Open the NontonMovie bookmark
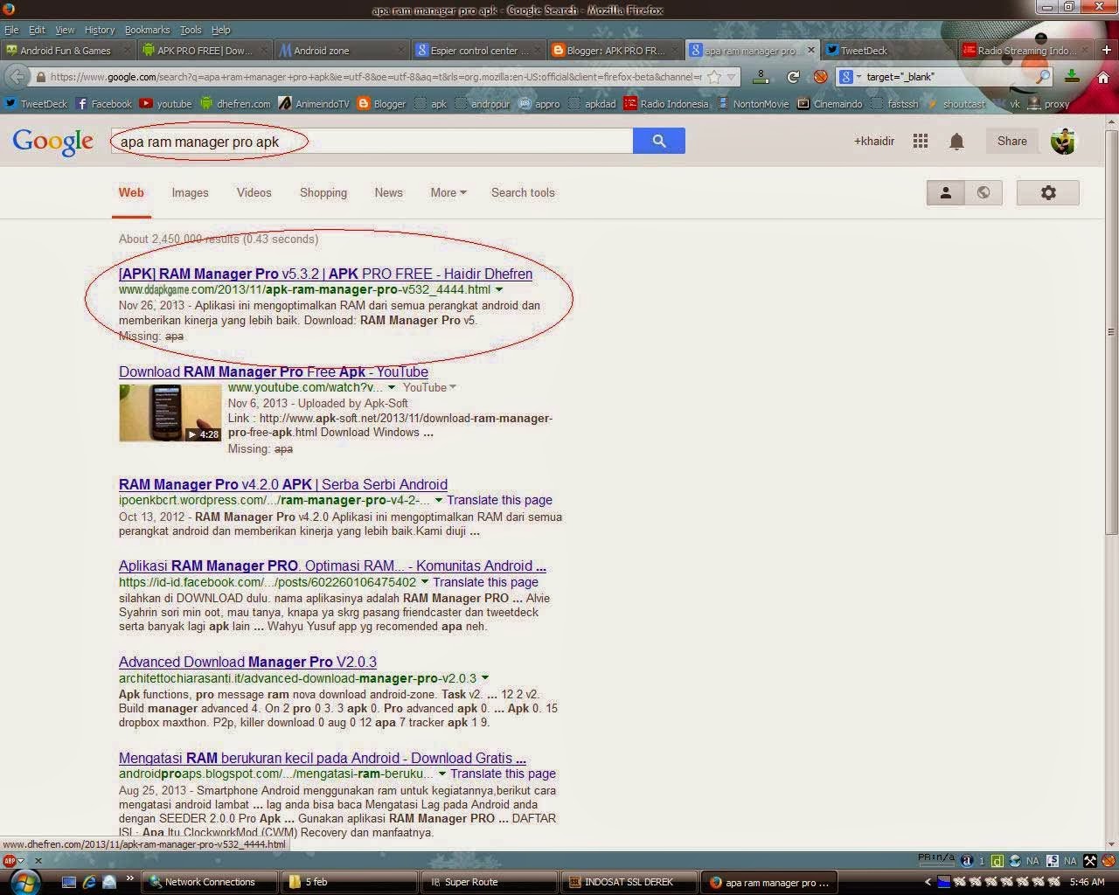 click(x=753, y=104)
